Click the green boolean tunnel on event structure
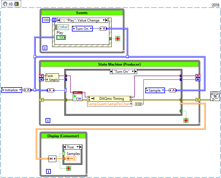This screenshot has width=221, height=178. [110, 39]
